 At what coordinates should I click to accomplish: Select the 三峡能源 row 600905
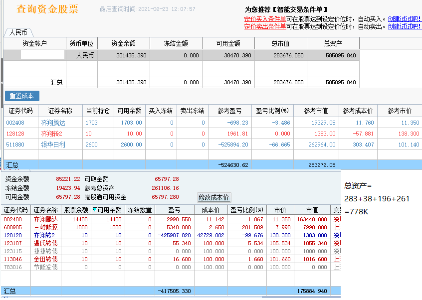pos(45,227)
